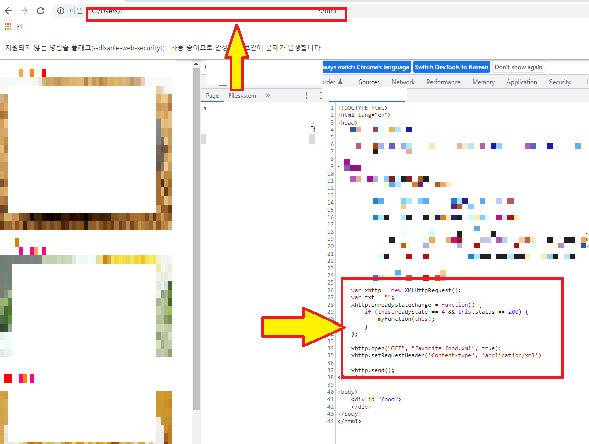Open site info icon next to 파일

[x=60, y=11]
